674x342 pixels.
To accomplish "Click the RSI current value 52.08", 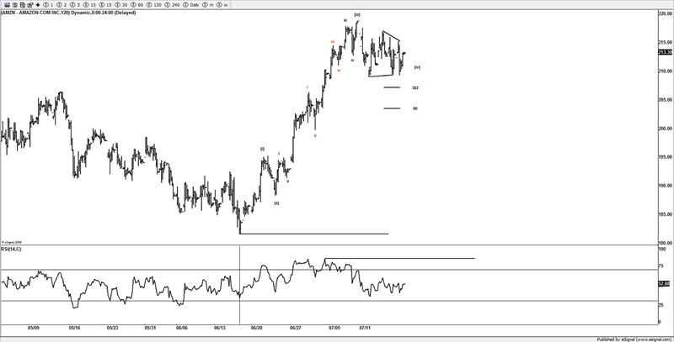I will pos(666,284).
